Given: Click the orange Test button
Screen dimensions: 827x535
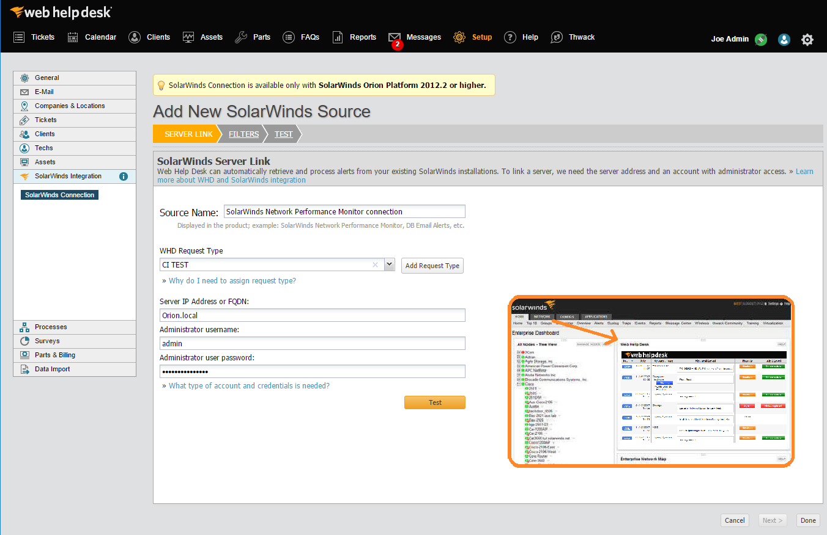Looking at the screenshot, I should click(435, 402).
